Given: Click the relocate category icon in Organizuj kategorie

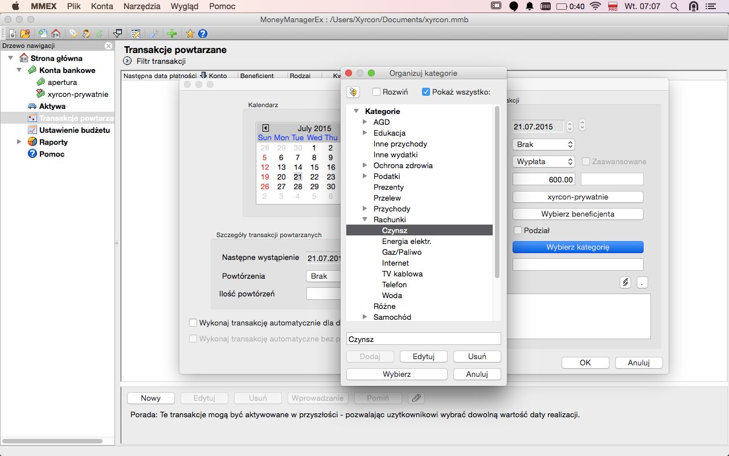Looking at the screenshot, I should coord(353,92).
